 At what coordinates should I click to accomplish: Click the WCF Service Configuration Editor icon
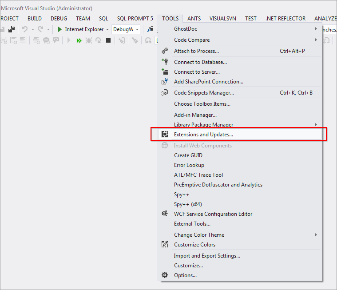(165, 214)
